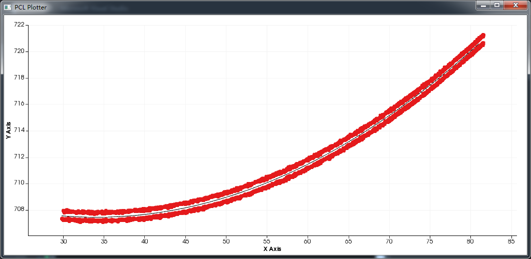The height and width of the screenshot is (259, 531).
Task: Click the 720 tick label on Y axis
Action: click(20, 51)
